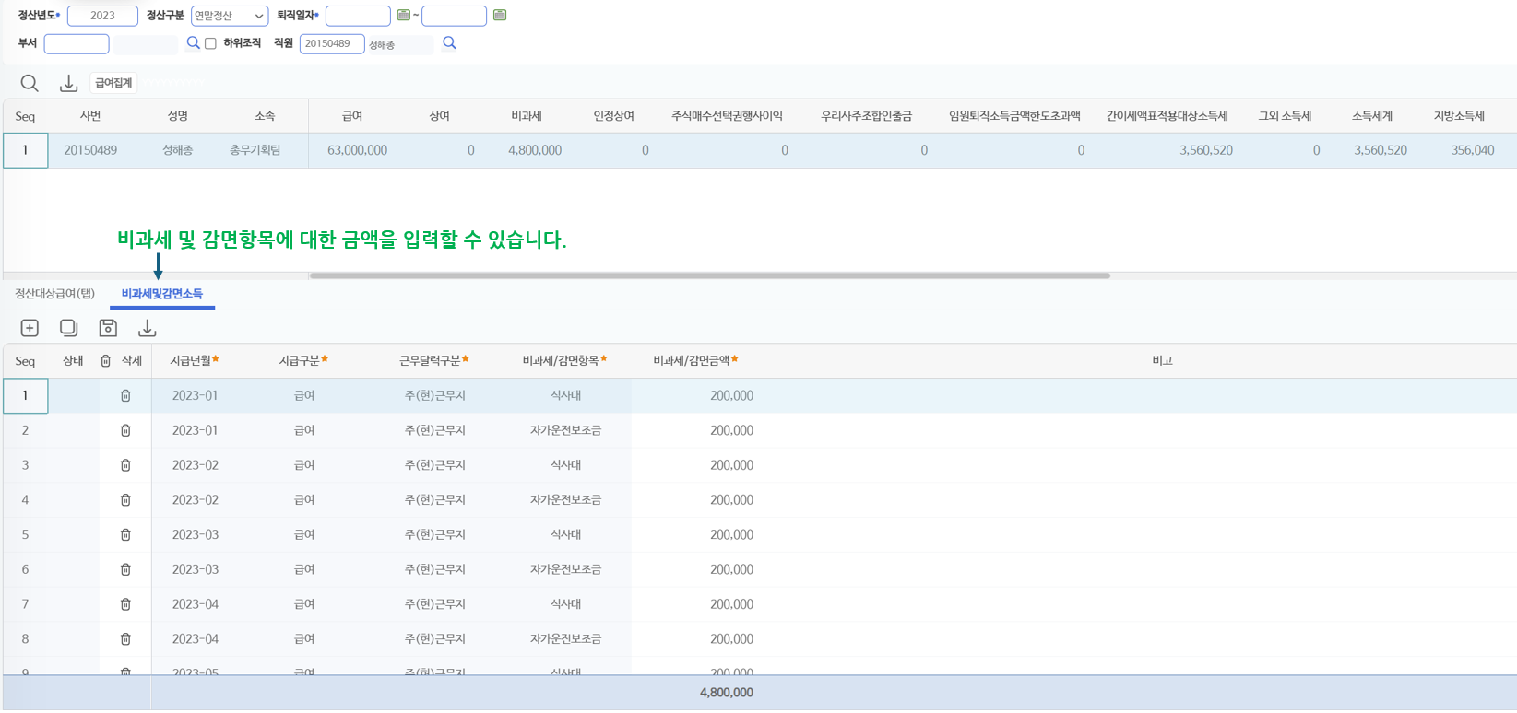Click the 63,000,000 salary cell

point(357,150)
